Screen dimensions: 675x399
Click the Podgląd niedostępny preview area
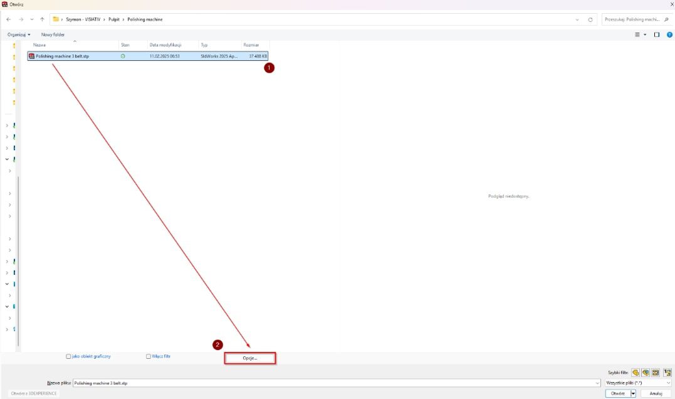pyautogui.click(x=508, y=196)
